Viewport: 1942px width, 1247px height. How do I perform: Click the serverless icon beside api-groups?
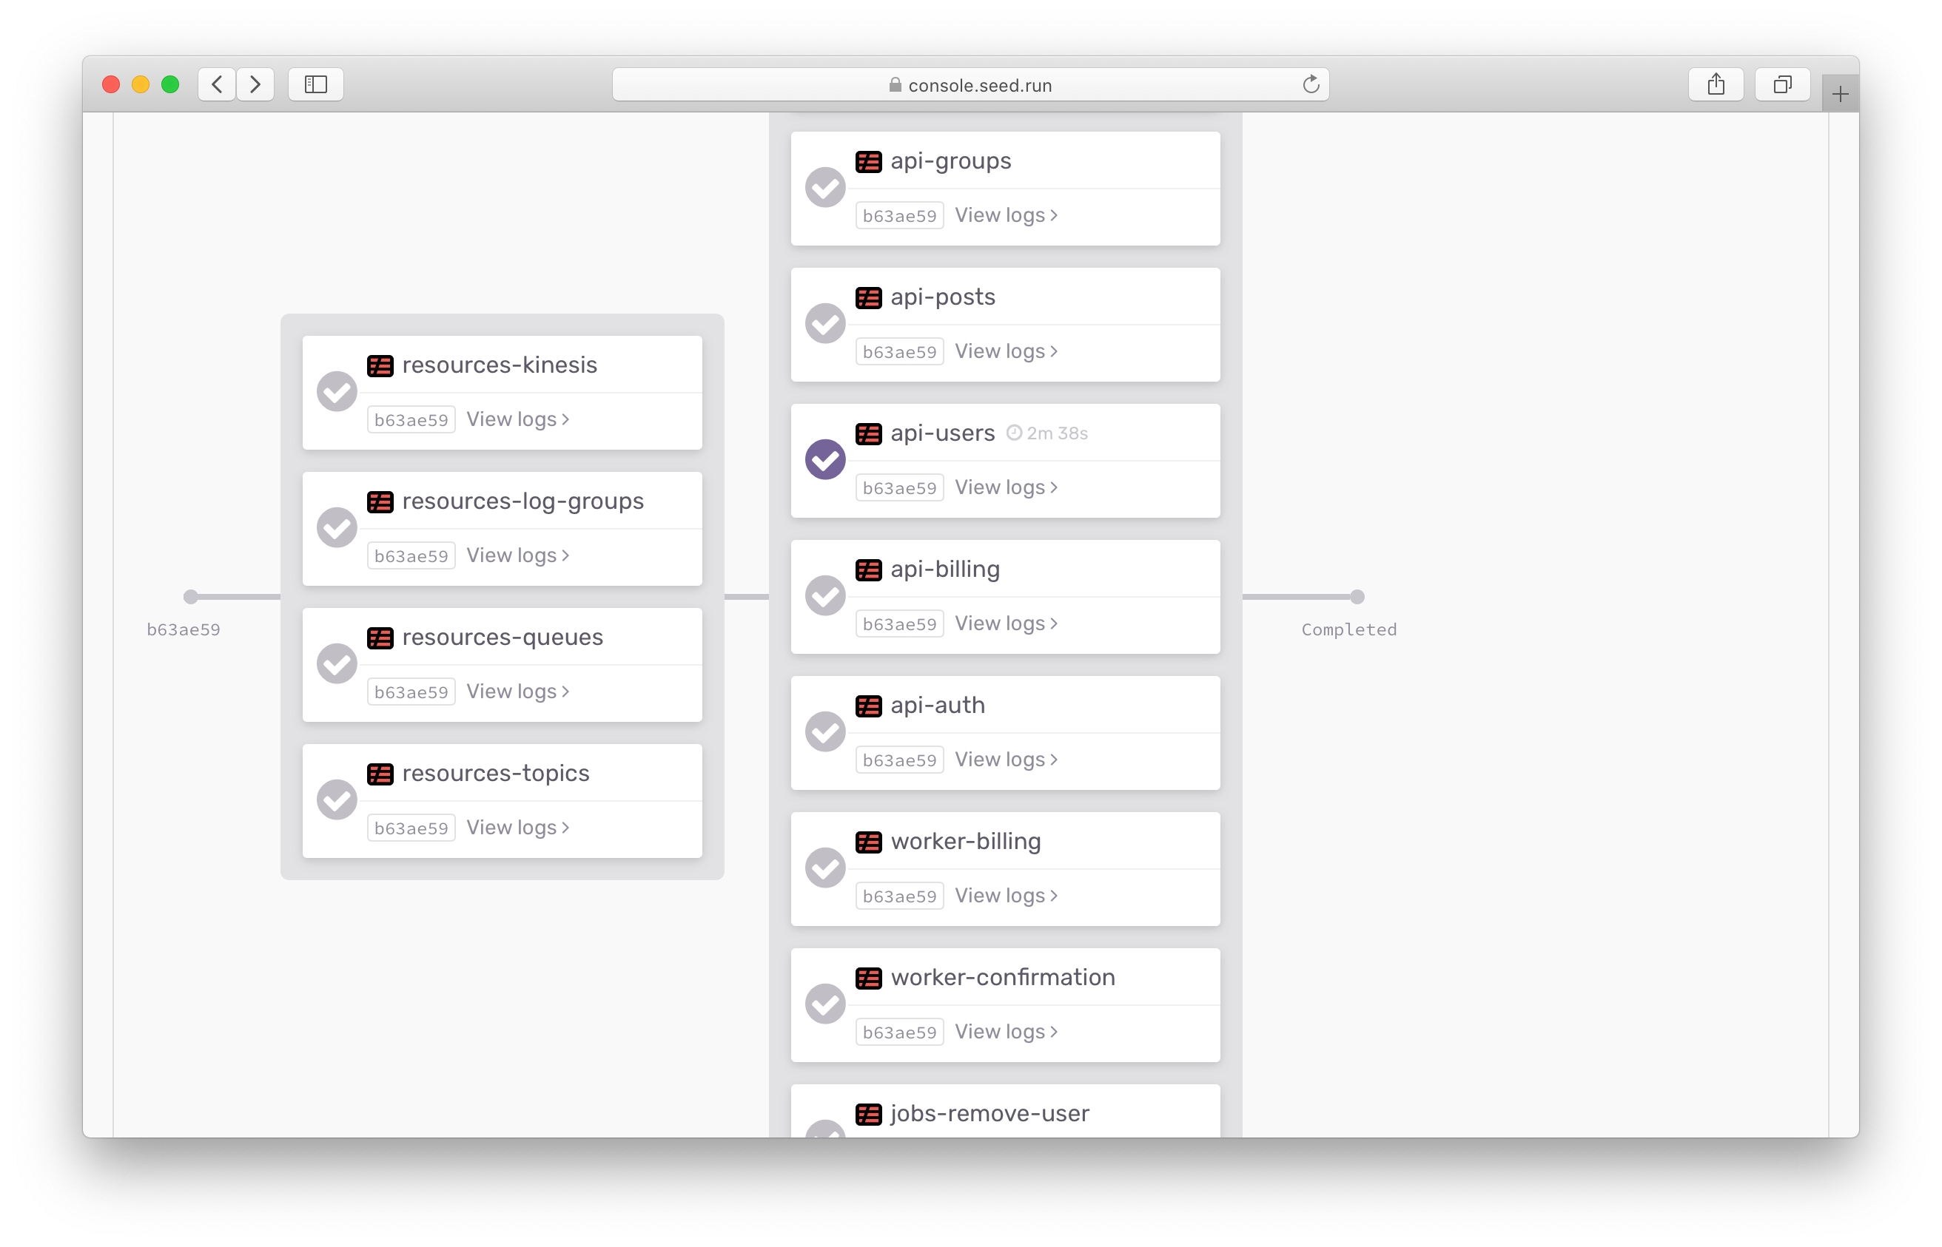click(867, 161)
